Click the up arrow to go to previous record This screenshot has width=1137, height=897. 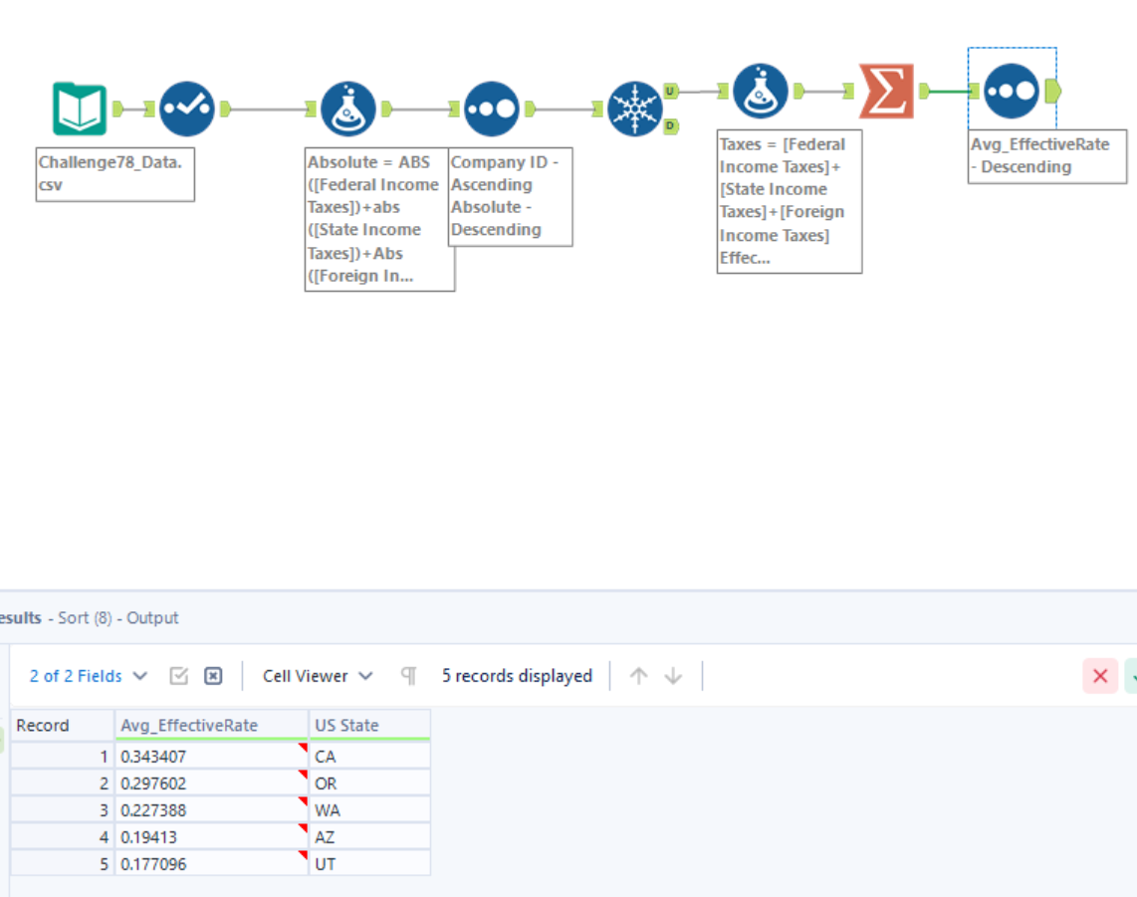(x=639, y=676)
